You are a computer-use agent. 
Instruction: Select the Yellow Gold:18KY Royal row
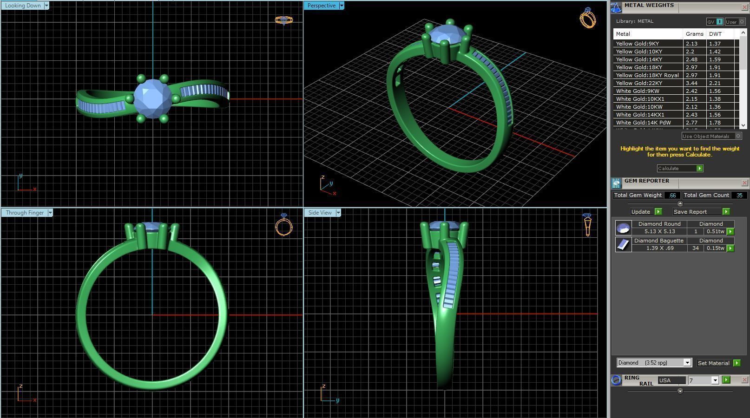(x=676, y=75)
